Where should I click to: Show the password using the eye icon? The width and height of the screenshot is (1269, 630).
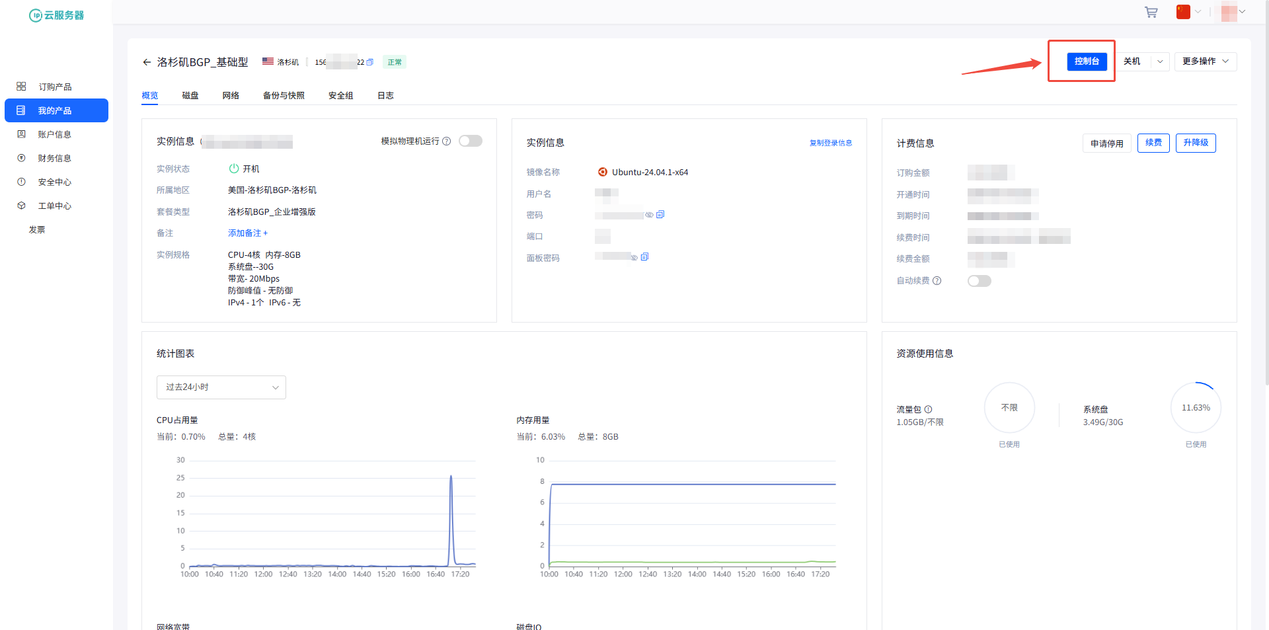click(x=649, y=215)
